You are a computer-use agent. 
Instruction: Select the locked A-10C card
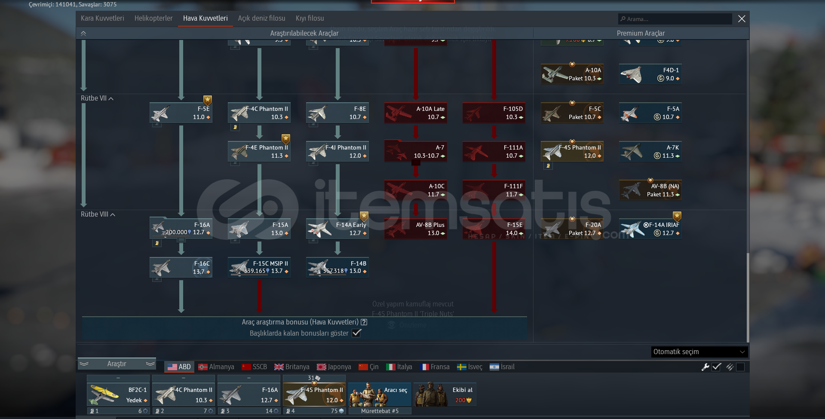coord(416,190)
